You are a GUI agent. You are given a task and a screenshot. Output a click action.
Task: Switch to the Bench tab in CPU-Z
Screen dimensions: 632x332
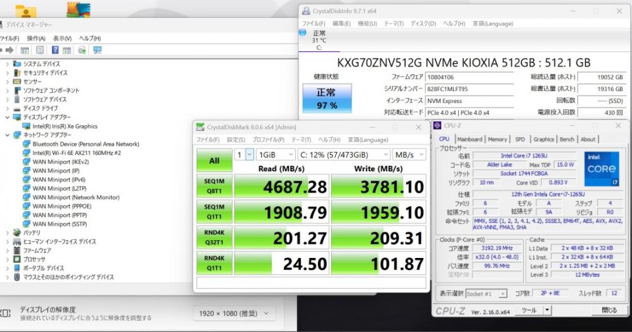(x=567, y=139)
